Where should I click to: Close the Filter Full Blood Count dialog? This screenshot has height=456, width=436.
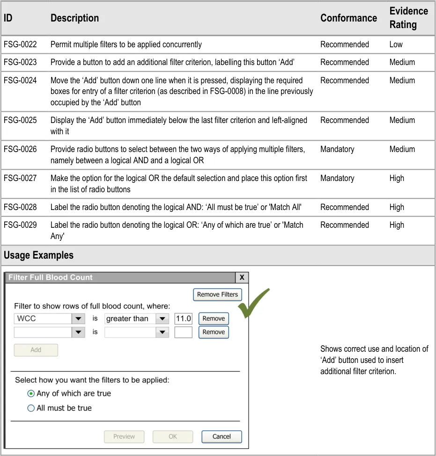pyautogui.click(x=242, y=277)
